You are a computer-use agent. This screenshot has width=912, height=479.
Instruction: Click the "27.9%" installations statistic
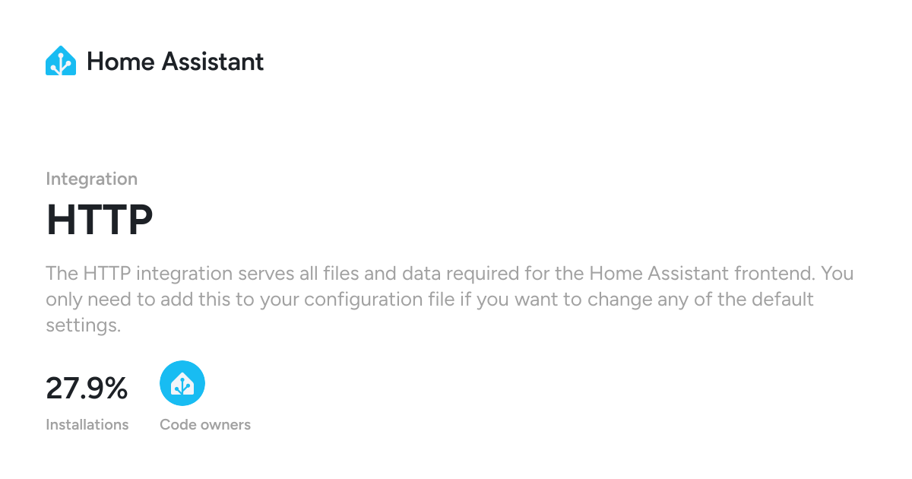coord(87,389)
